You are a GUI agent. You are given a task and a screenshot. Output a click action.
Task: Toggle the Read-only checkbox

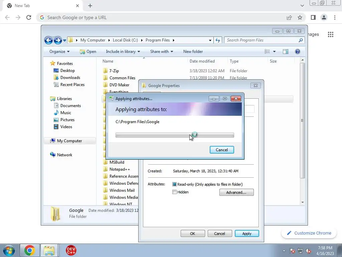pos(174,184)
